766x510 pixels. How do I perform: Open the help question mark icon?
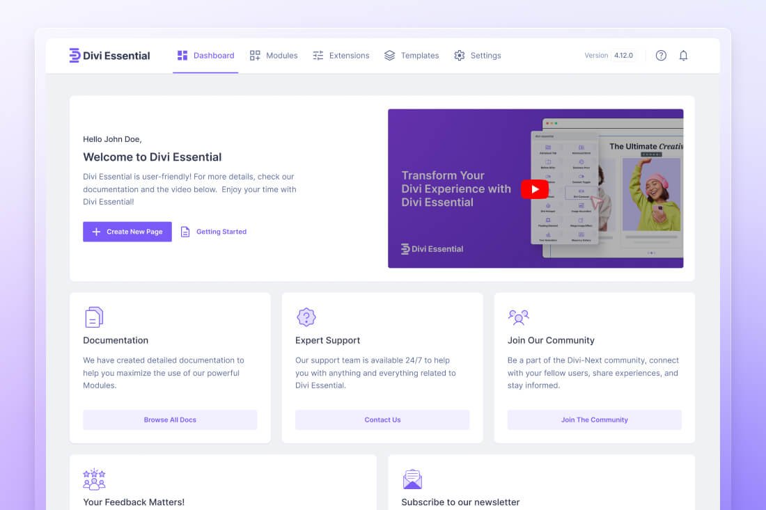coord(660,55)
